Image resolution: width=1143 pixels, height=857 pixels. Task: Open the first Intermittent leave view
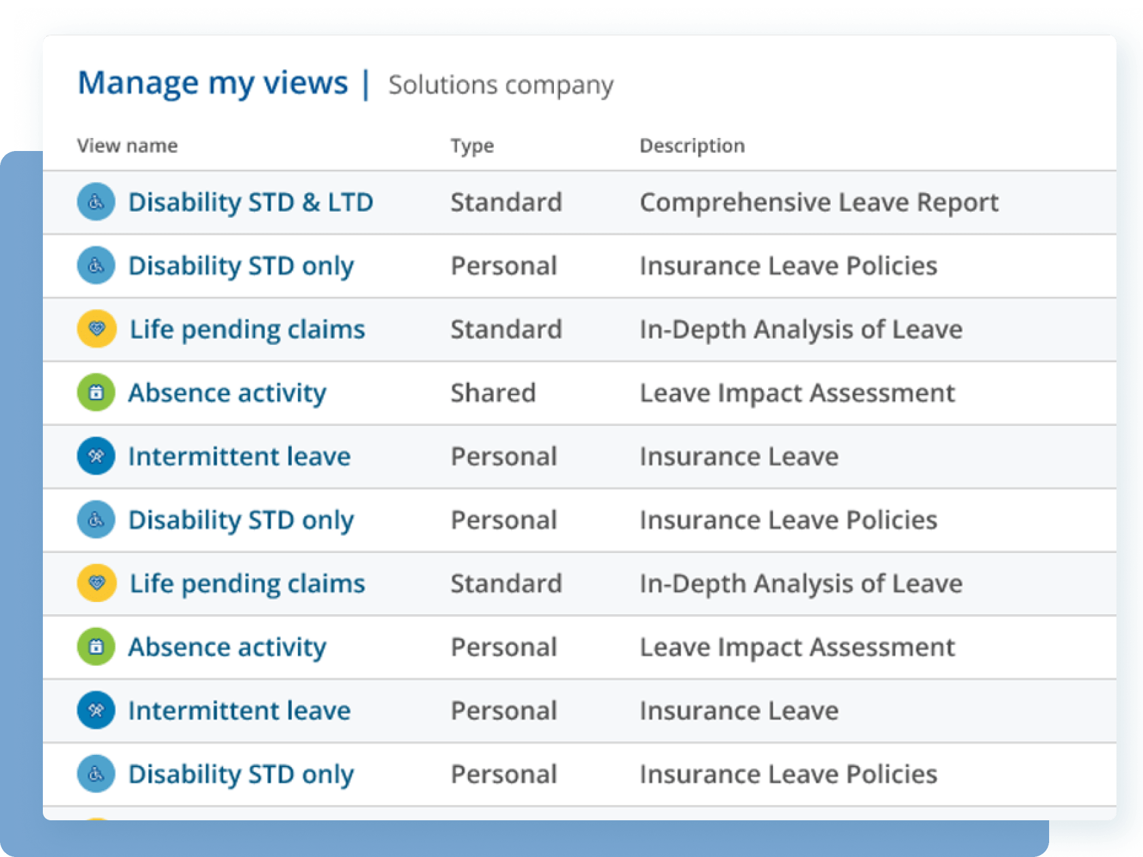tap(239, 456)
